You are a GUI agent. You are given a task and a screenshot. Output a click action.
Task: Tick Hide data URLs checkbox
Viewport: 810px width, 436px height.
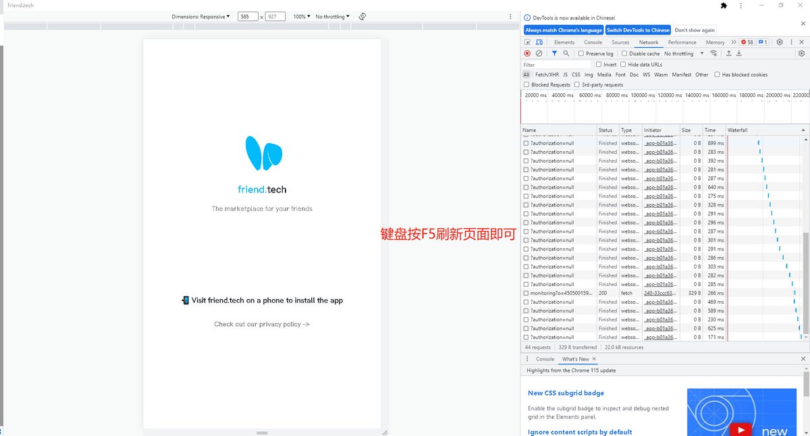pyautogui.click(x=623, y=65)
